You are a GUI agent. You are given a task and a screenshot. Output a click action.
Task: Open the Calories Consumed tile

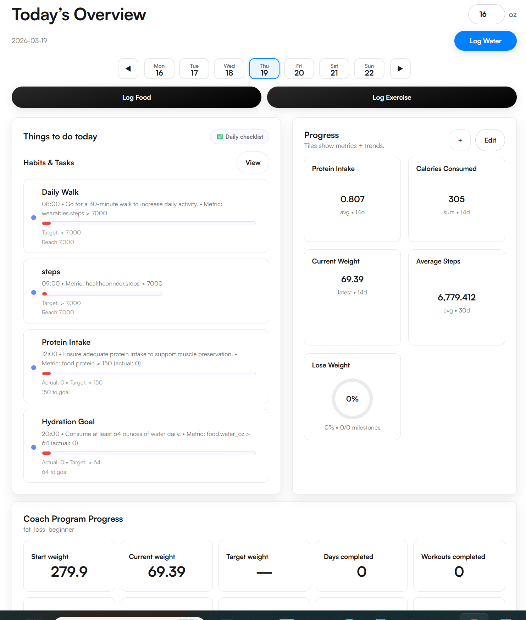click(x=456, y=199)
